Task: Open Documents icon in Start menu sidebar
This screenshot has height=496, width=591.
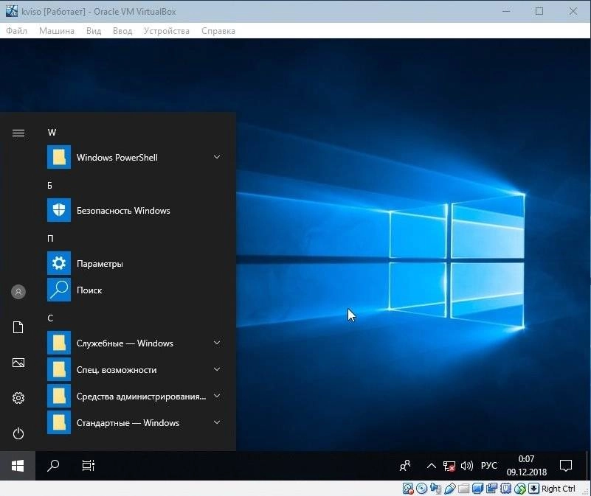Action: coord(18,327)
